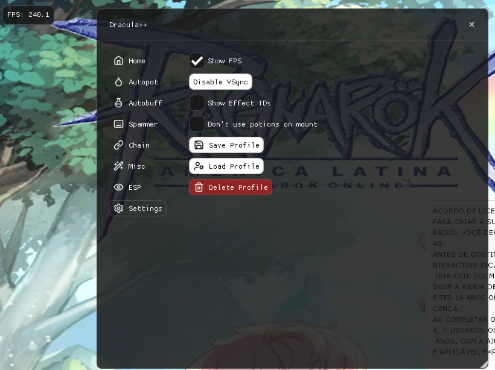Click the Settings gear sidebar item
The width and height of the screenshot is (495, 370).
click(x=138, y=209)
